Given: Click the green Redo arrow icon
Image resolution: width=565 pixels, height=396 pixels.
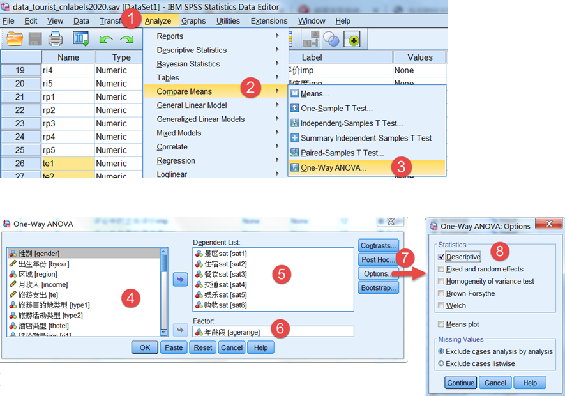Looking at the screenshot, I should click(x=127, y=39).
